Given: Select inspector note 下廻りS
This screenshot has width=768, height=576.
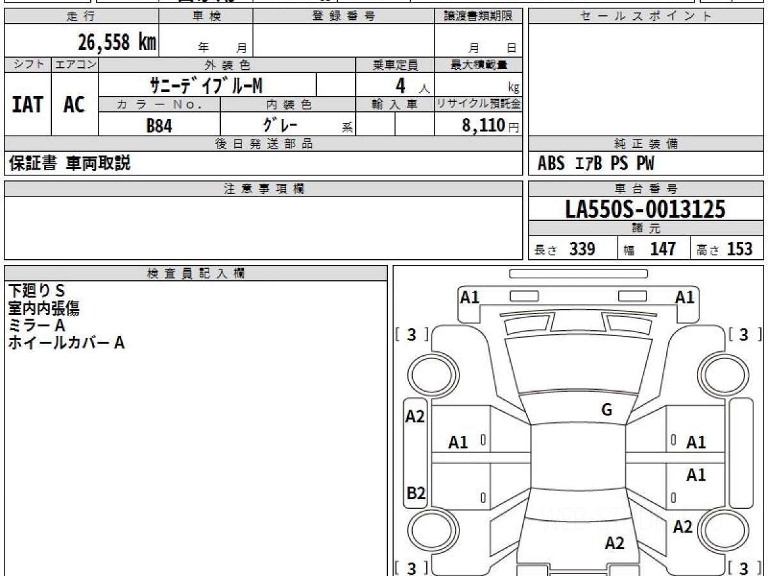Looking at the screenshot, I should coord(37,291).
